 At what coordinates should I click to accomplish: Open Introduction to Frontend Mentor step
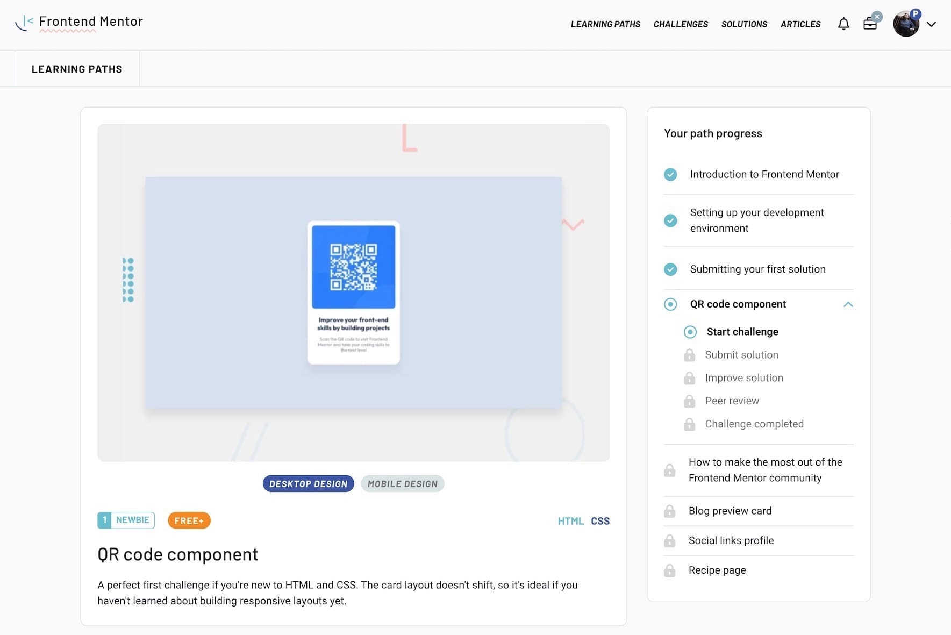tap(764, 174)
